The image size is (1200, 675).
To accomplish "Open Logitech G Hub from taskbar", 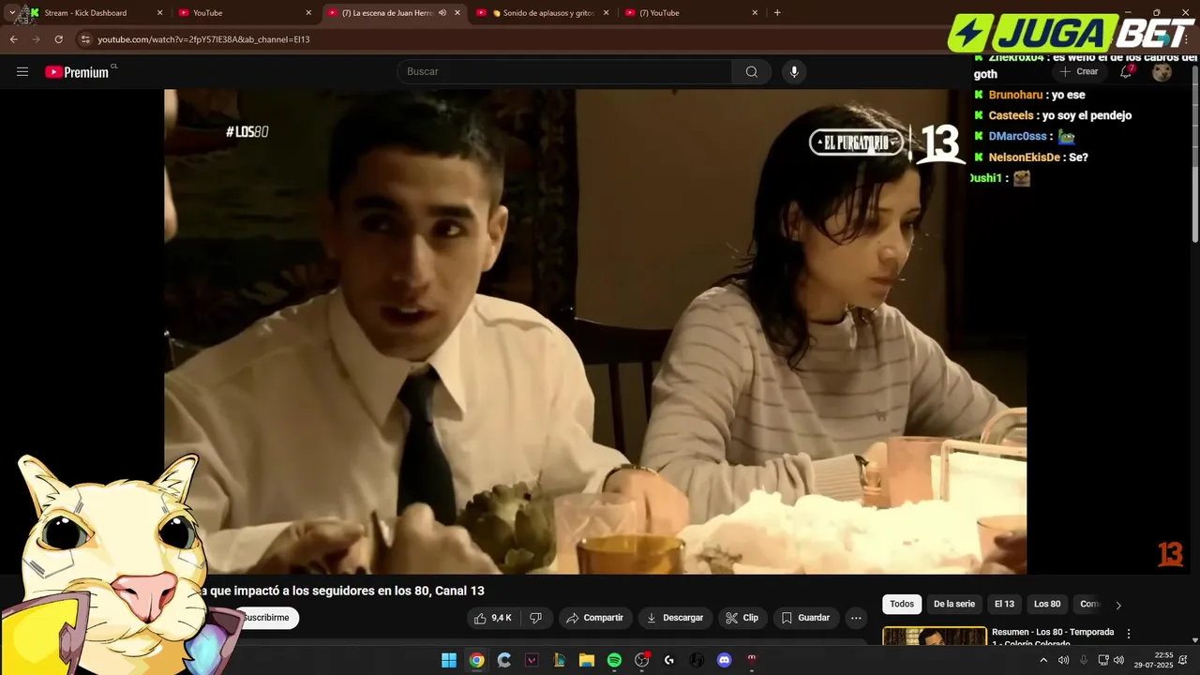I will pyautogui.click(x=669, y=660).
